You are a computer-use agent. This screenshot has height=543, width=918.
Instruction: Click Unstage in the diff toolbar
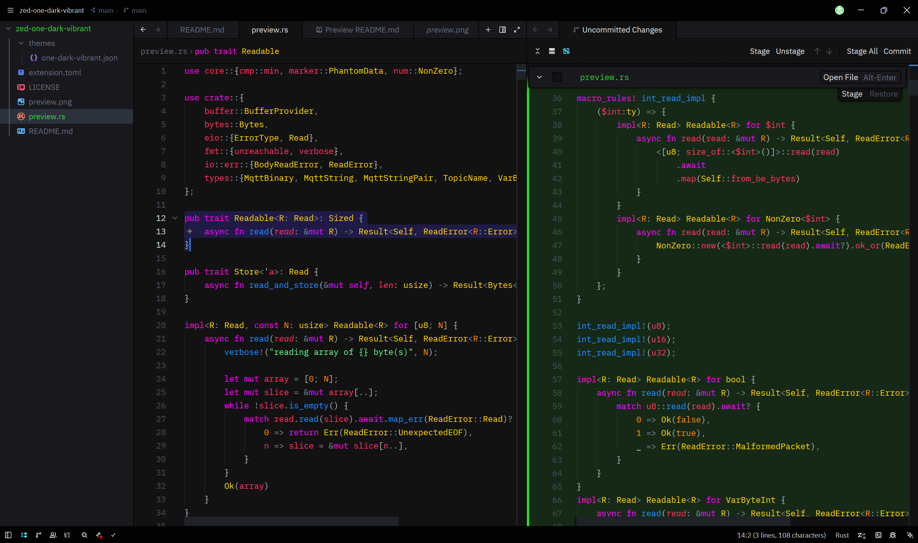790,51
